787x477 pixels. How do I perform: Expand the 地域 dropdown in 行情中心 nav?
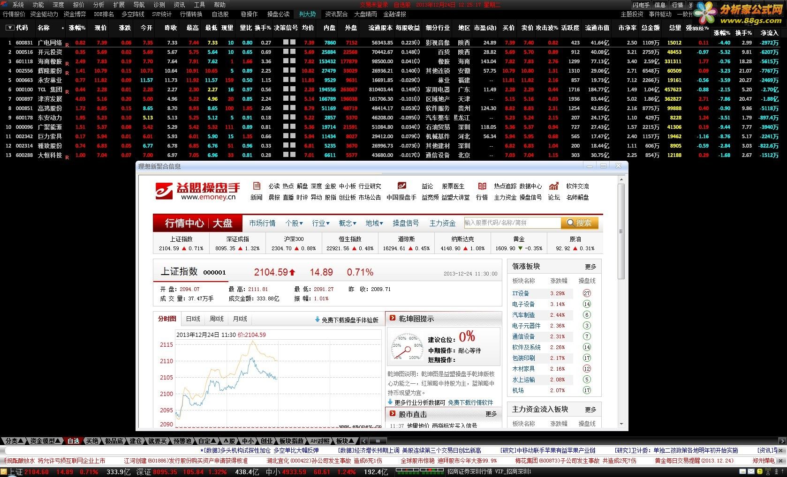(374, 223)
